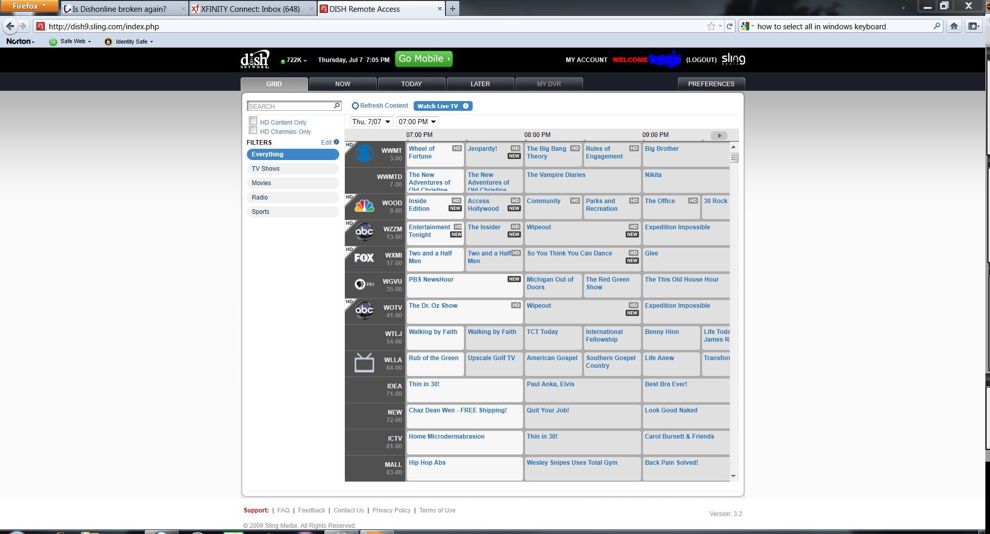Open the PREFERENCES tab

[x=711, y=84]
